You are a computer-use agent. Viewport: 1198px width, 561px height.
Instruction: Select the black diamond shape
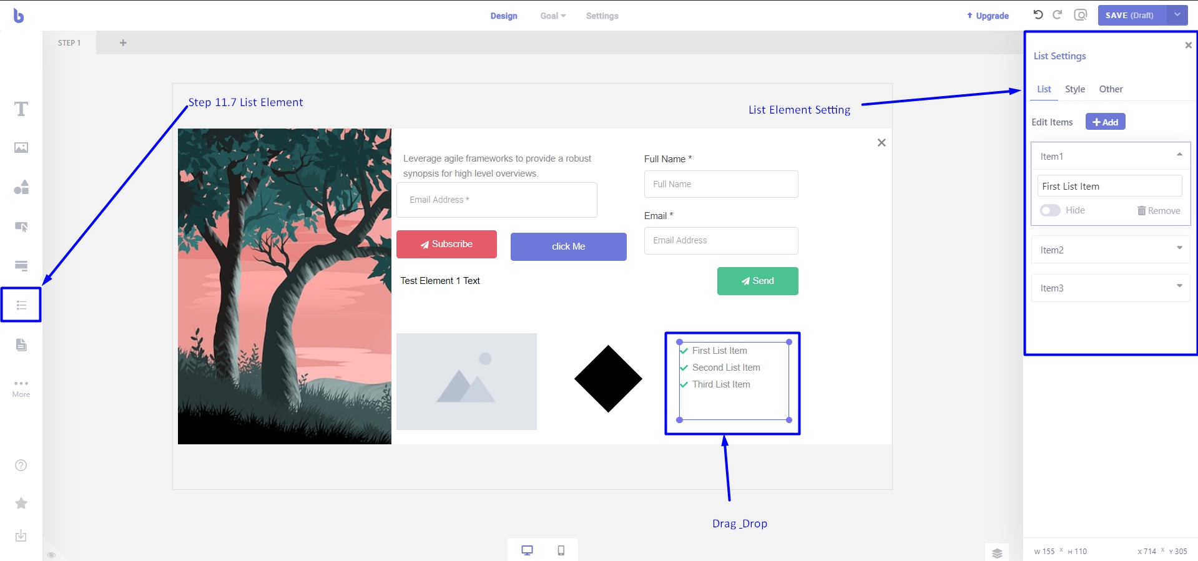pos(608,379)
